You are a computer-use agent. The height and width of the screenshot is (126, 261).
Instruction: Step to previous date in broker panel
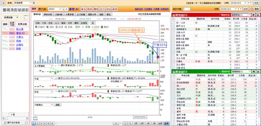[x=238, y=9]
